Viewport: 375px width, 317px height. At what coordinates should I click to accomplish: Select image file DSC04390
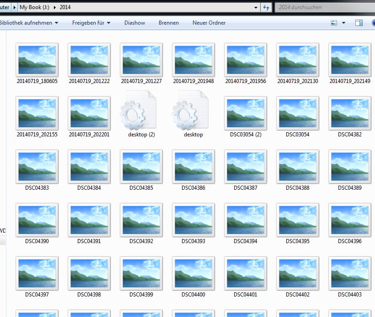pyautogui.click(x=37, y=224)
